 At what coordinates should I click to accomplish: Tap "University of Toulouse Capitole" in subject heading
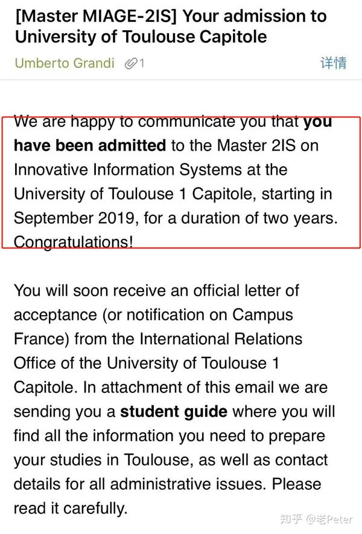pyautogui.click(x=141, y=37)
